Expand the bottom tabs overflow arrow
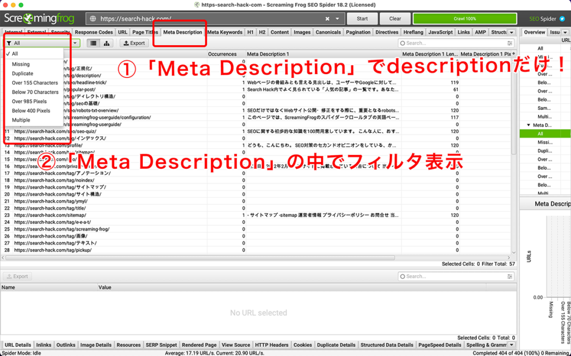Viewport: 571px width, 356px height. coord(512,345)
